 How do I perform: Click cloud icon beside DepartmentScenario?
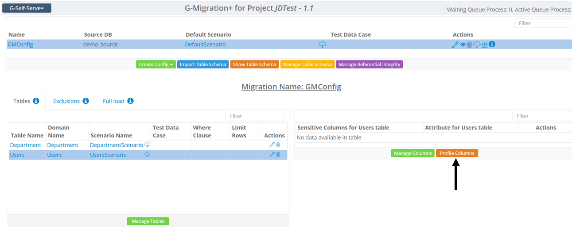point(148,145)
